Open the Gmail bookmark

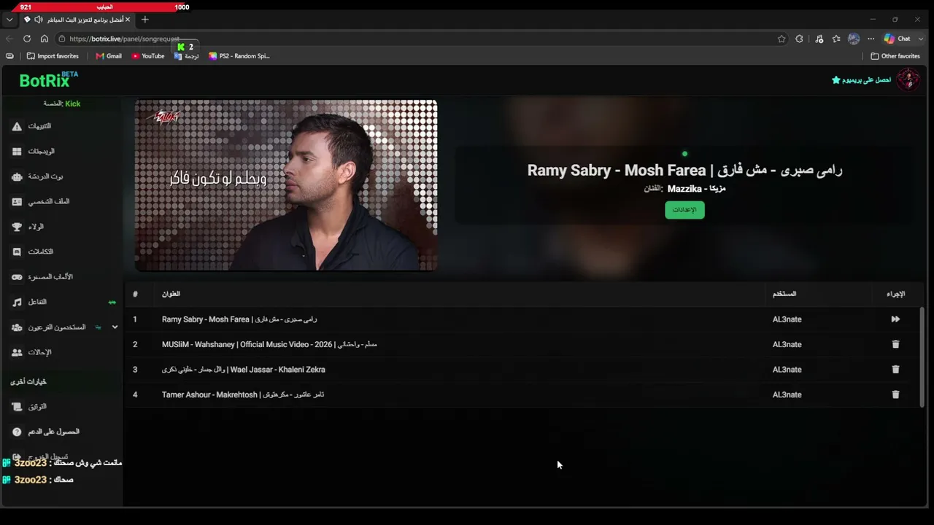109,56
